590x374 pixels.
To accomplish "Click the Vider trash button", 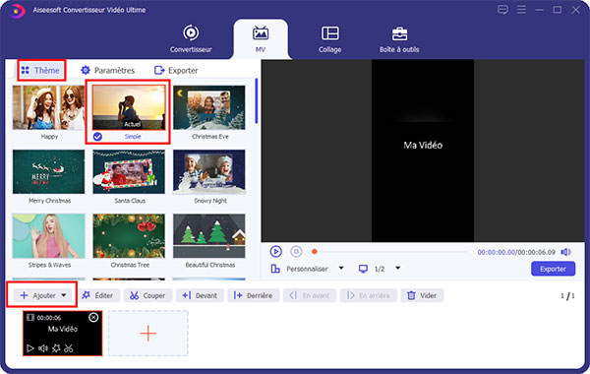I will pyautogui.click(x=422, y=295).
